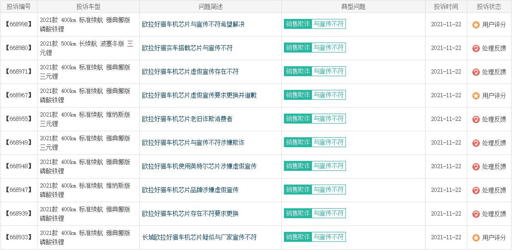512x250 pixels.
Task: Click the 处理反馈 status icon for complaint 668955
Action: point(476,119)
